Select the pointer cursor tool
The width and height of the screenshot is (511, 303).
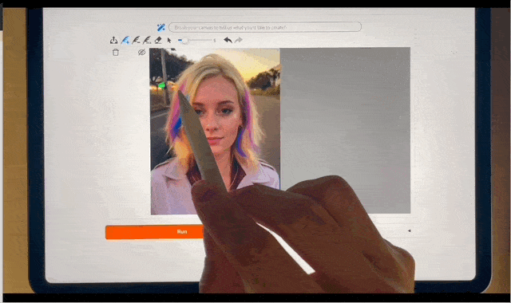pos(168,41)
